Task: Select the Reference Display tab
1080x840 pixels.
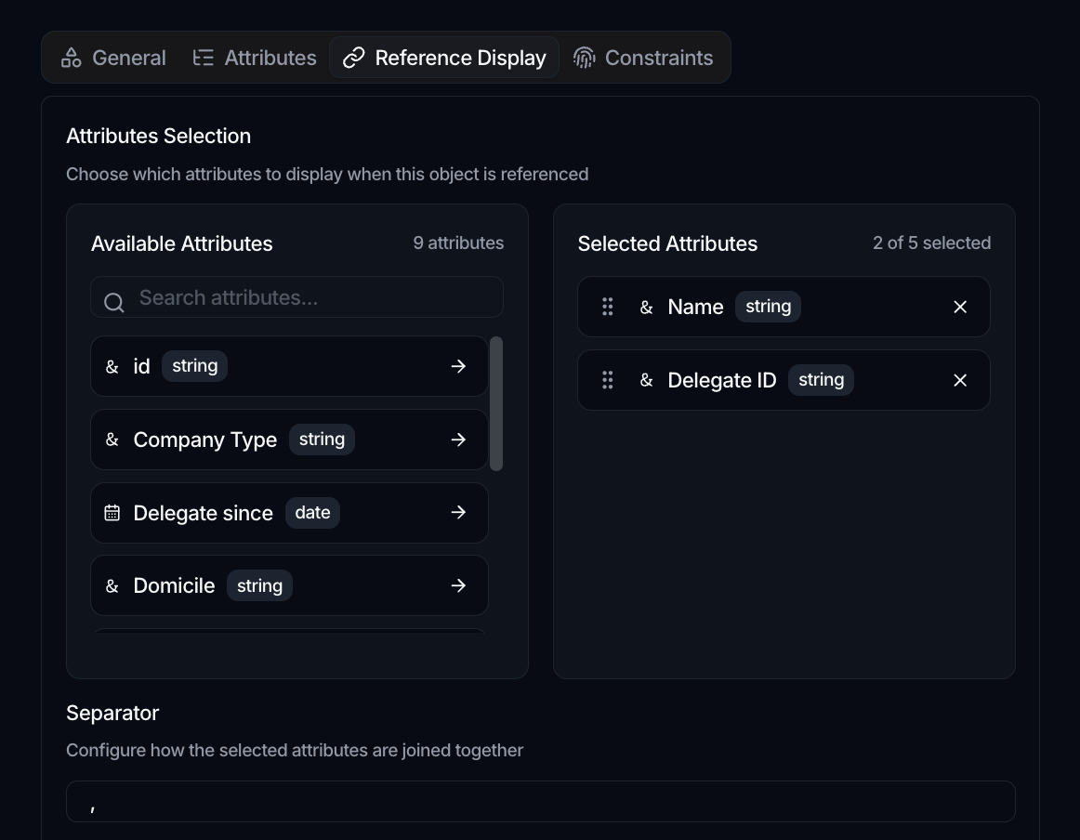Action: tap(444, 58)
